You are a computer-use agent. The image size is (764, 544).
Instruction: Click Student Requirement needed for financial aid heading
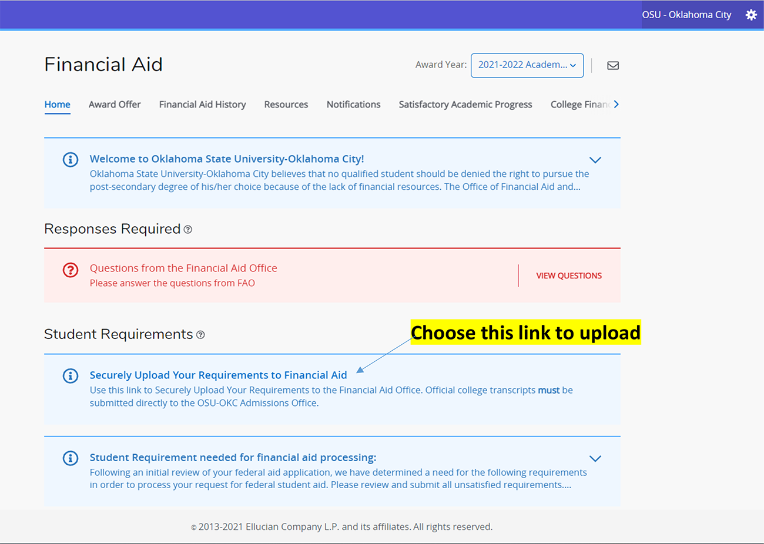pos(233,457)
